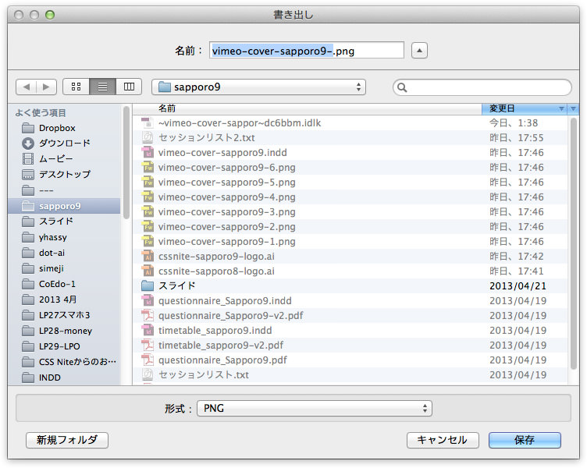Click the 保存 save button
587x468 pixels.
point(525,440)
